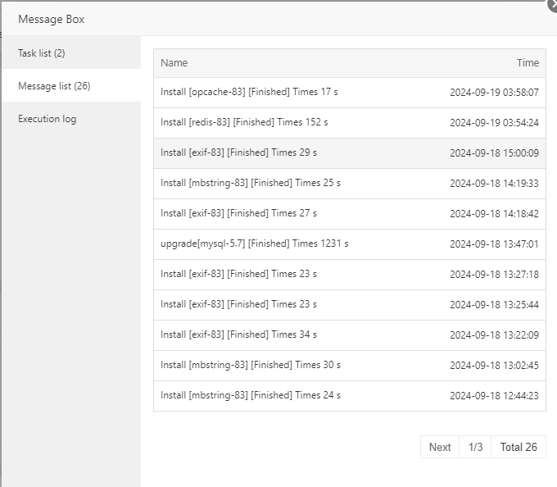This screenshot has width=557, height=487.
Task: Select the upgrade mysql-5.7 message row
Action: (x=255, y=244)
